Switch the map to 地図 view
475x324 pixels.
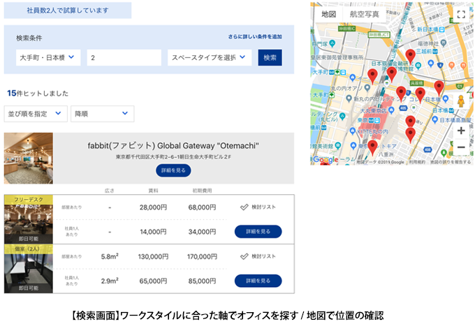[x=329, y=14]
